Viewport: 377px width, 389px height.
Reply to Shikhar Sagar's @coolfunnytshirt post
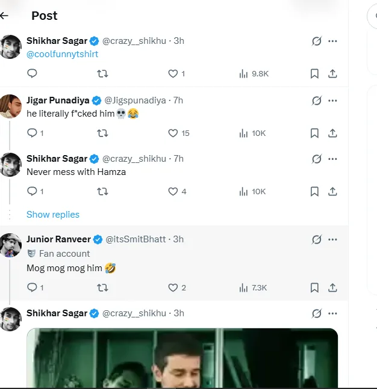33,74
